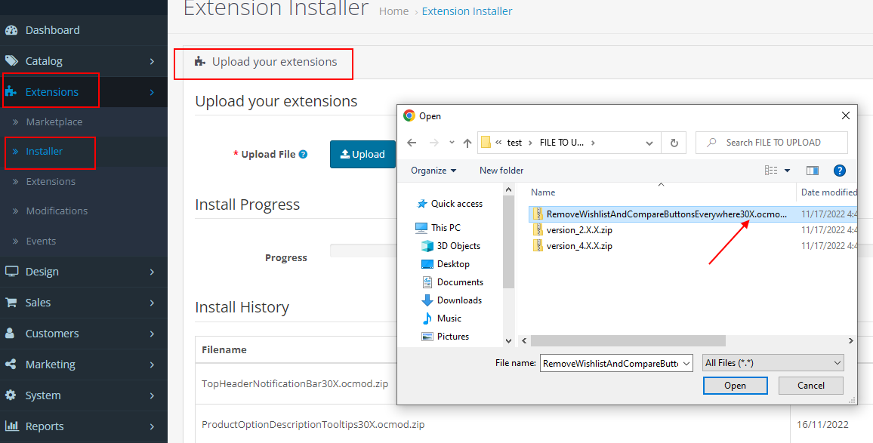Click the Upload File help icon
Image resolution: width=873 pixels, height=443 pixels.
303,154
